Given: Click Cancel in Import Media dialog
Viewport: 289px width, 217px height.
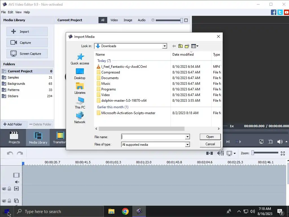Looking at the screenshot, I should [x=210, y=144].
